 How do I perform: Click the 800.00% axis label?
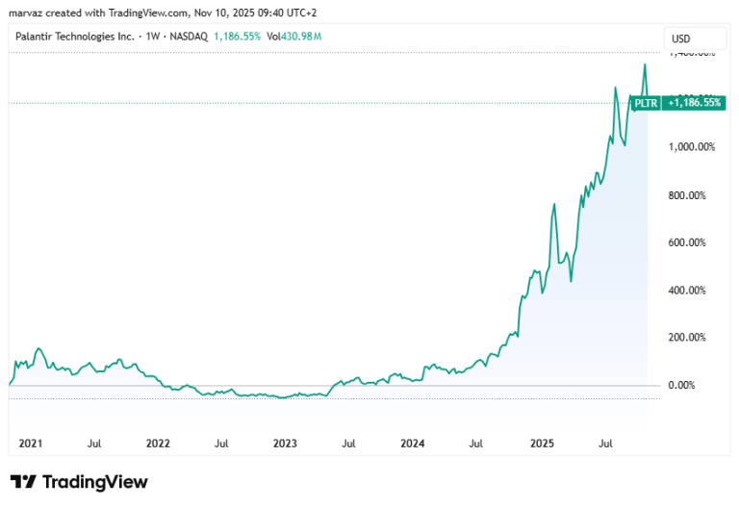[687, 195]
